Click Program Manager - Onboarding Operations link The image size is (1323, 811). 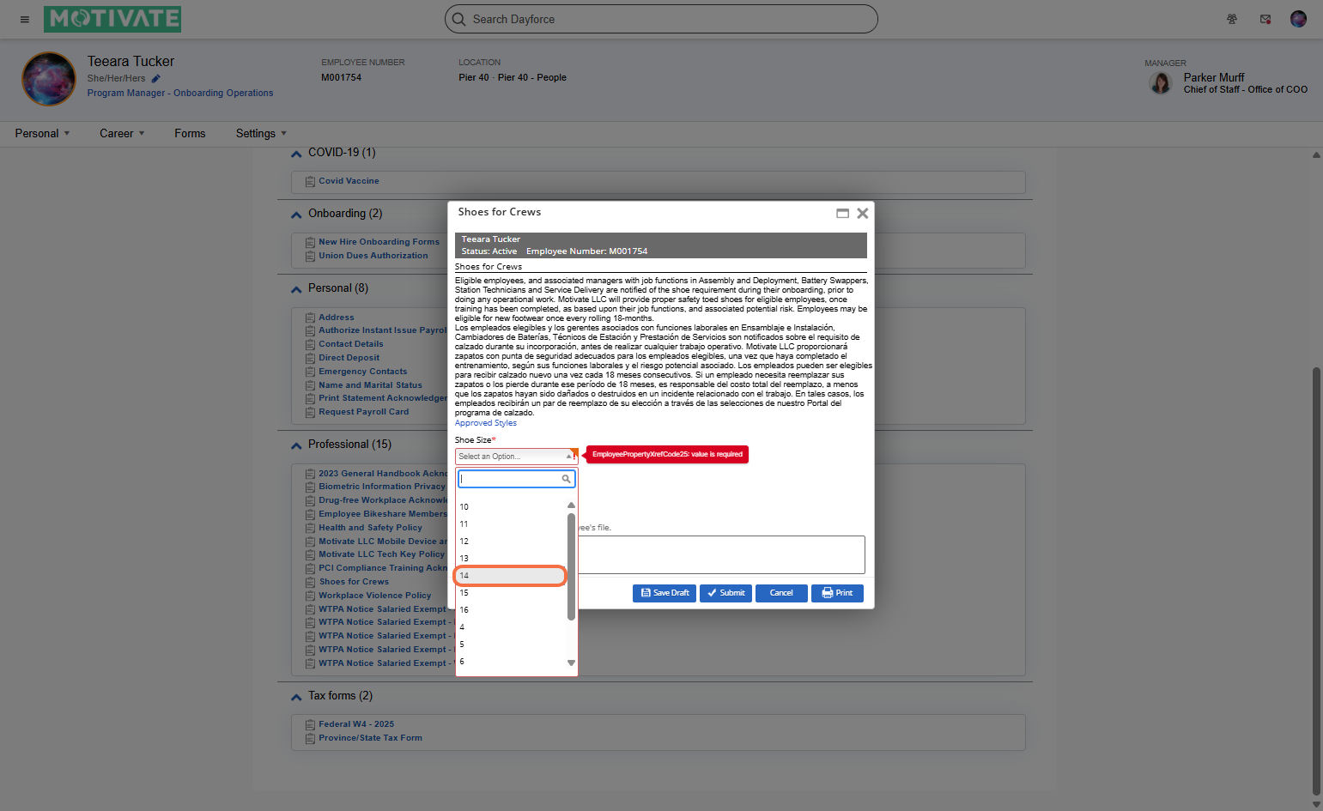click(180, 93)
